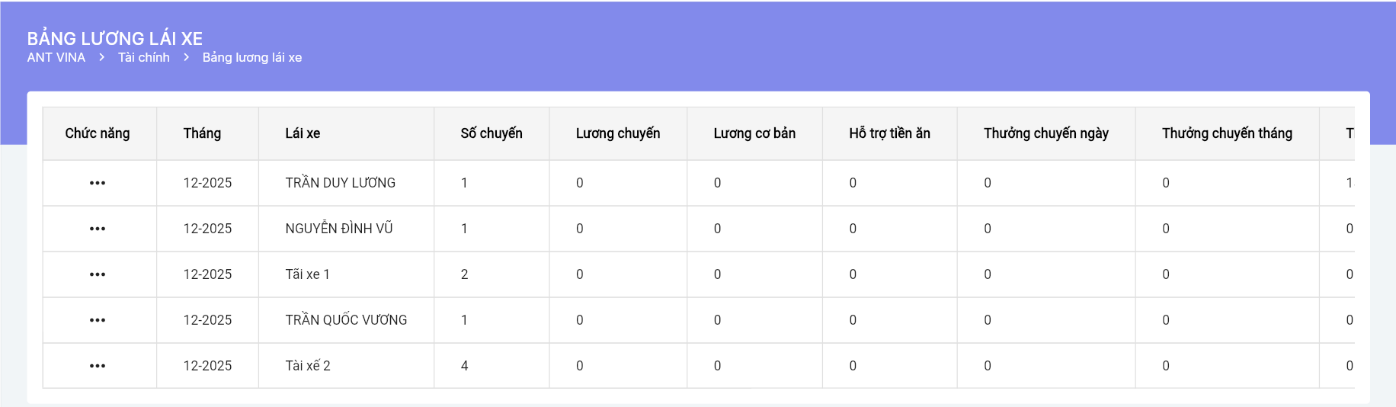Open actions menu for TRẦN DUY LƯƠNG row

pyautogui.click(x=98, y=183)
